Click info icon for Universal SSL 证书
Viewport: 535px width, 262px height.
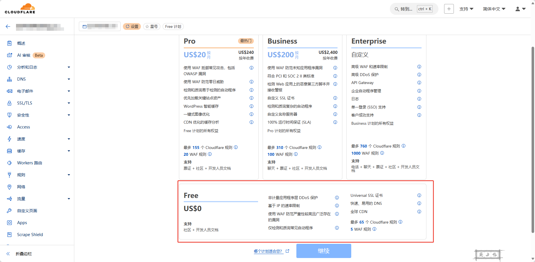(x=419, y=195)
